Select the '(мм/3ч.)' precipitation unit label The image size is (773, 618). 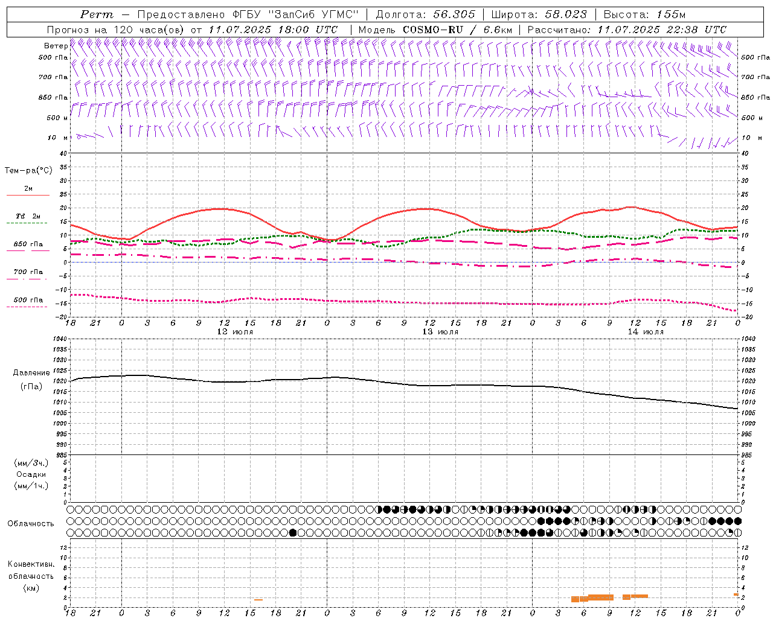pyautogui.click(x=31, y=463)
